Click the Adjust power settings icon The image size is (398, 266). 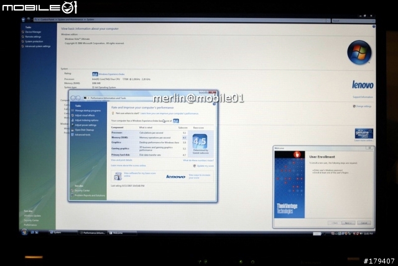(73, 125)
